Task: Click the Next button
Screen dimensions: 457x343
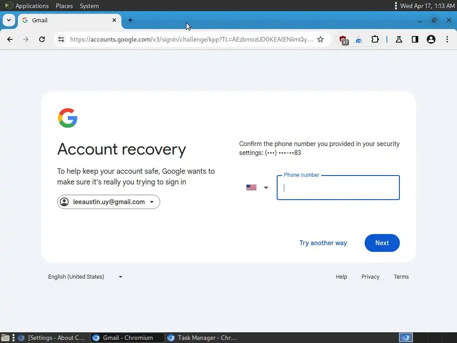Action: (x=382, y=243)
